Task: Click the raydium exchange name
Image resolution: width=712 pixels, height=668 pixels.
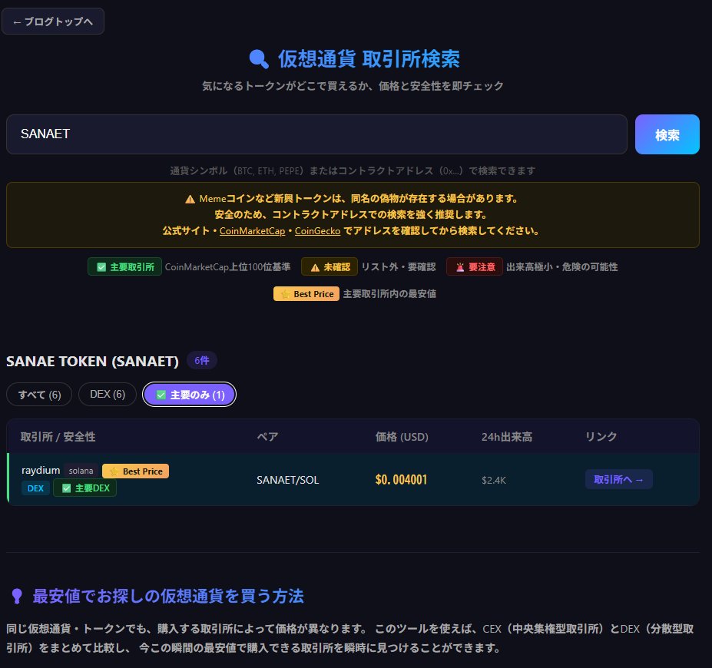Action: [x=41, y=471]
